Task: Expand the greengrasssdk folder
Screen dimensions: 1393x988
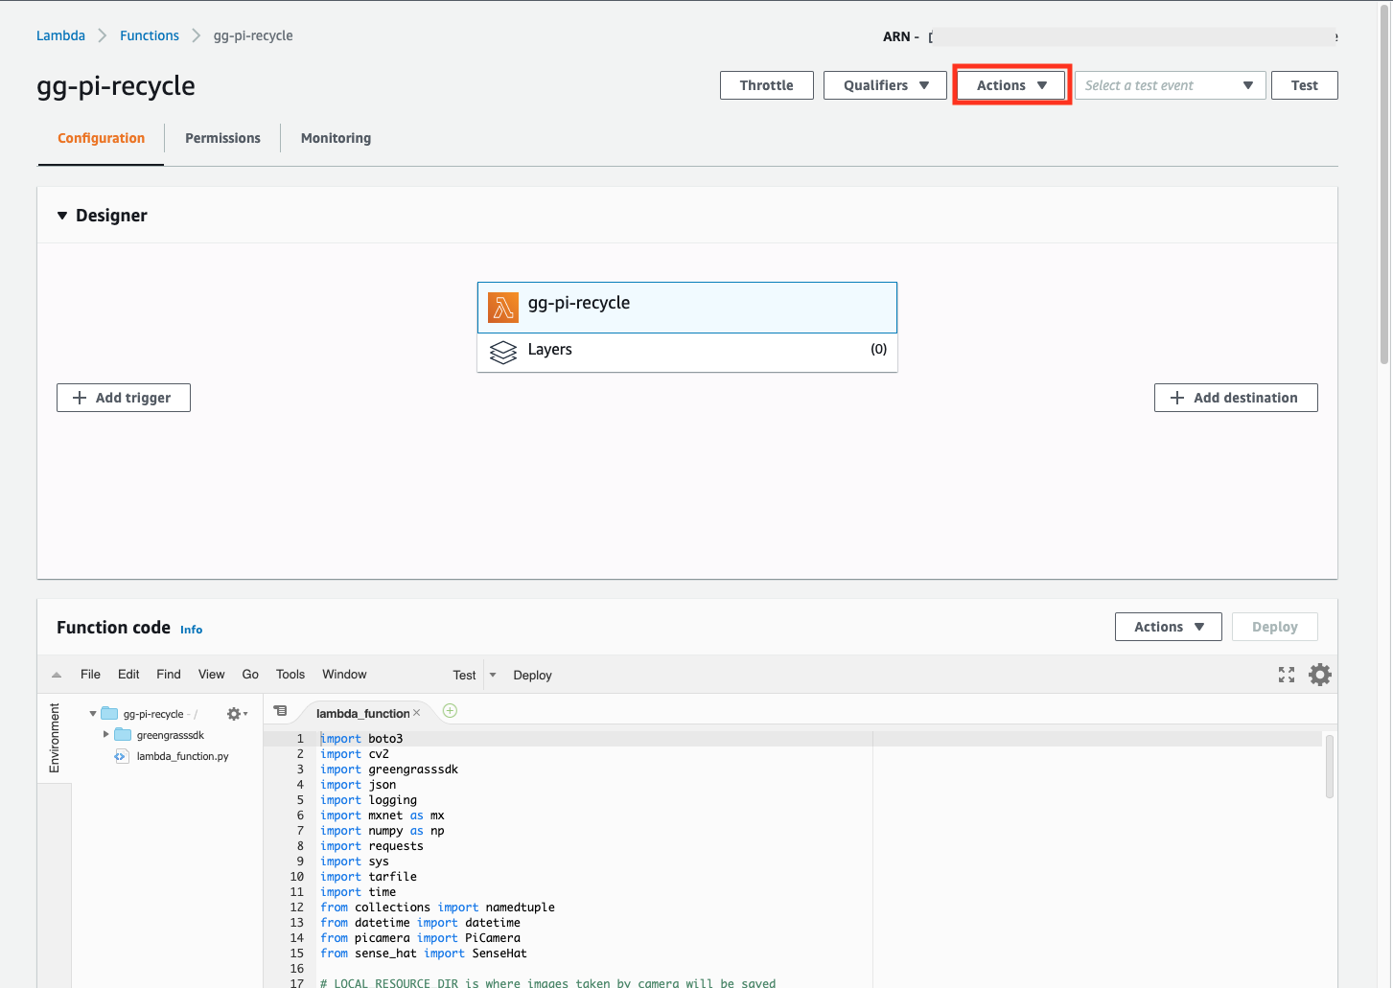Action: pyautogui.click(x=105, y=735)
